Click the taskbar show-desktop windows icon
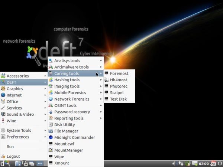 (x=32, y=164)
